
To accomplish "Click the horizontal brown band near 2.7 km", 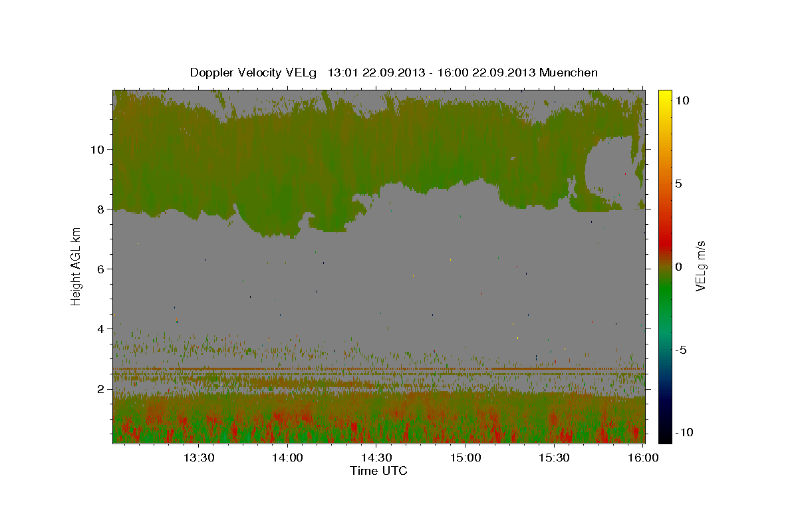I will click(378, 368).
